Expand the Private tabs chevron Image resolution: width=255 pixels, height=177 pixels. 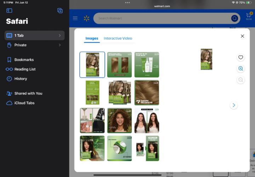60,45
